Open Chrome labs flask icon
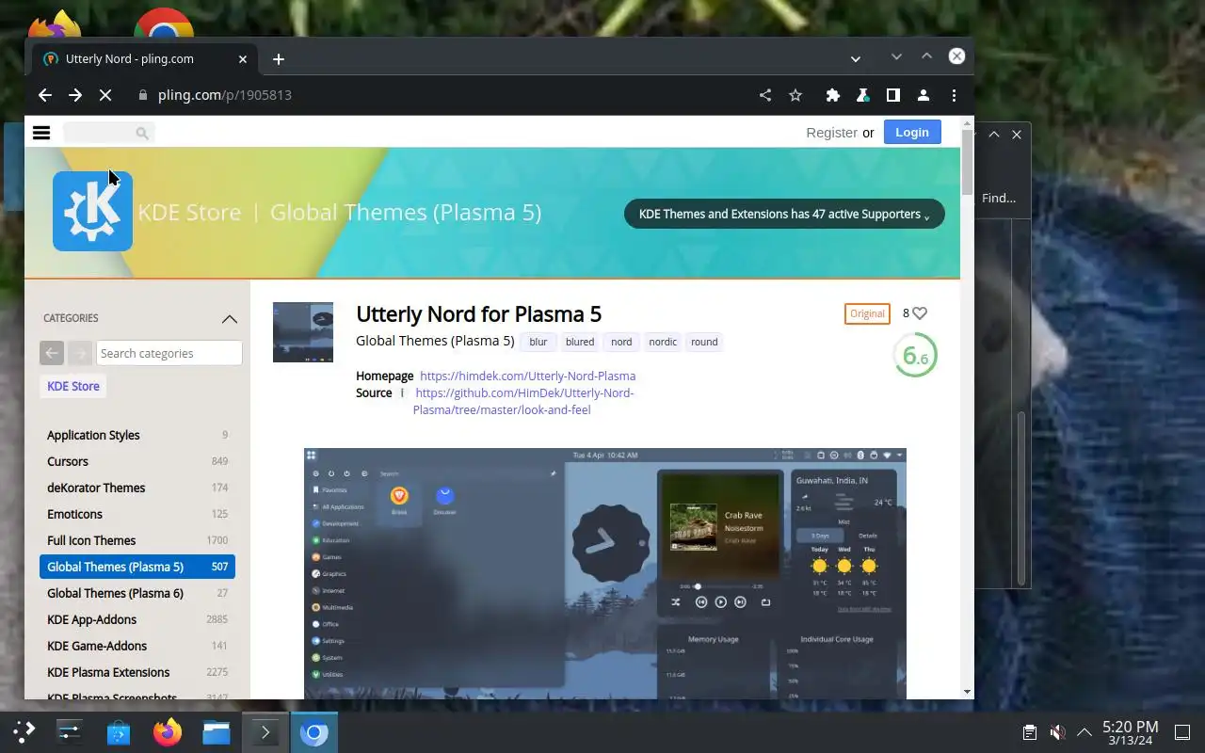The height and width of the screenshot is (753, 1205). tap(861, 95)
